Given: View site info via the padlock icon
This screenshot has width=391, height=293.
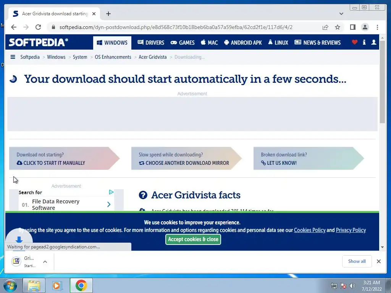Looking at the screenshot, I should point(53,27).
